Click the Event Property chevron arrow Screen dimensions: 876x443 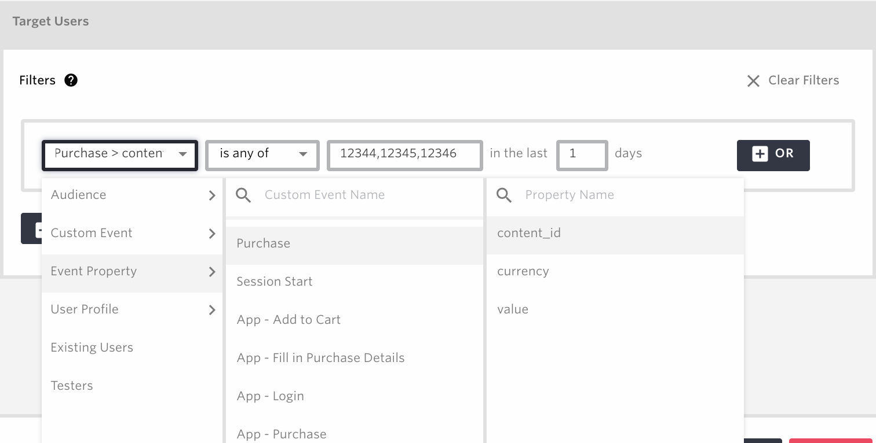pyautogui.click(x=212, y=272)
